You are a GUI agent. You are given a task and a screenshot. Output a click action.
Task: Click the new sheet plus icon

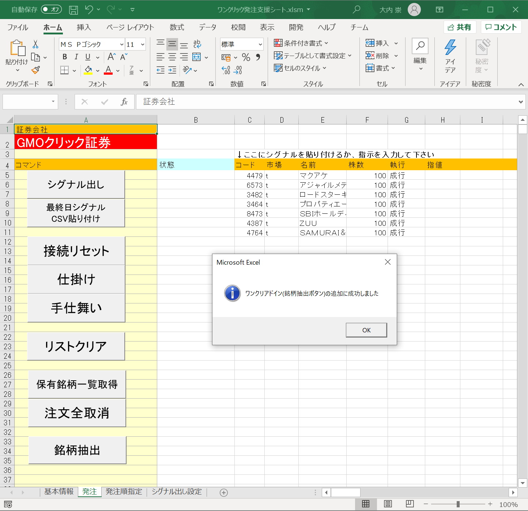224,493
